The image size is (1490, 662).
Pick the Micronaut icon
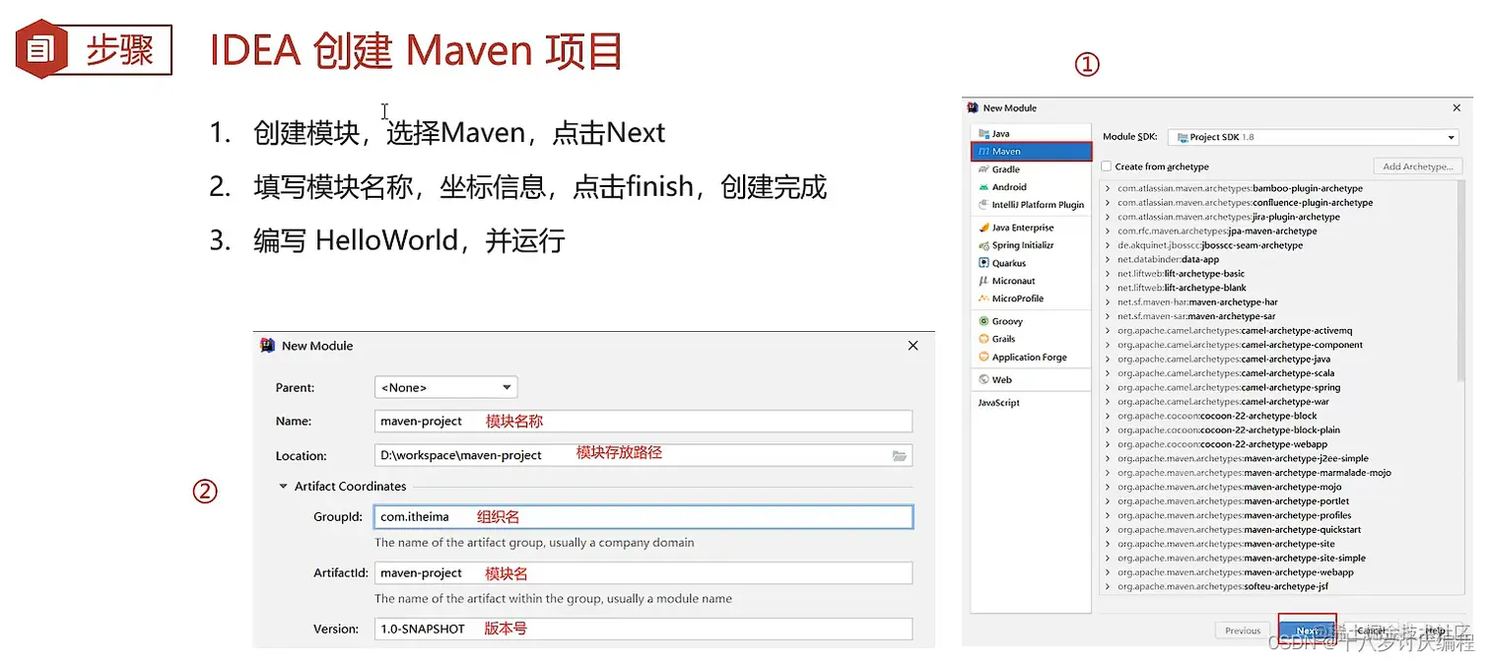click(x=983, y=281)
